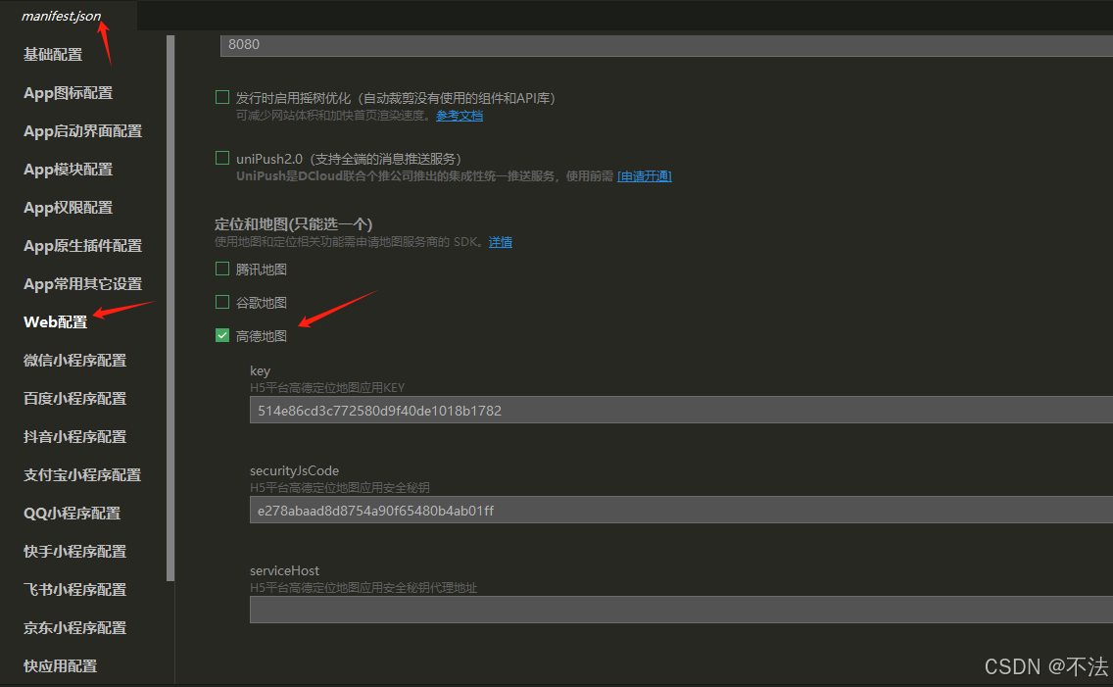This screenshot has height=687, width=1113.
Task: Click the 申请开通 link
Action: [645, 176]
